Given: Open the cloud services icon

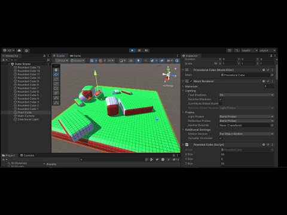Looking at the screenshot, I should pos(19,51).
